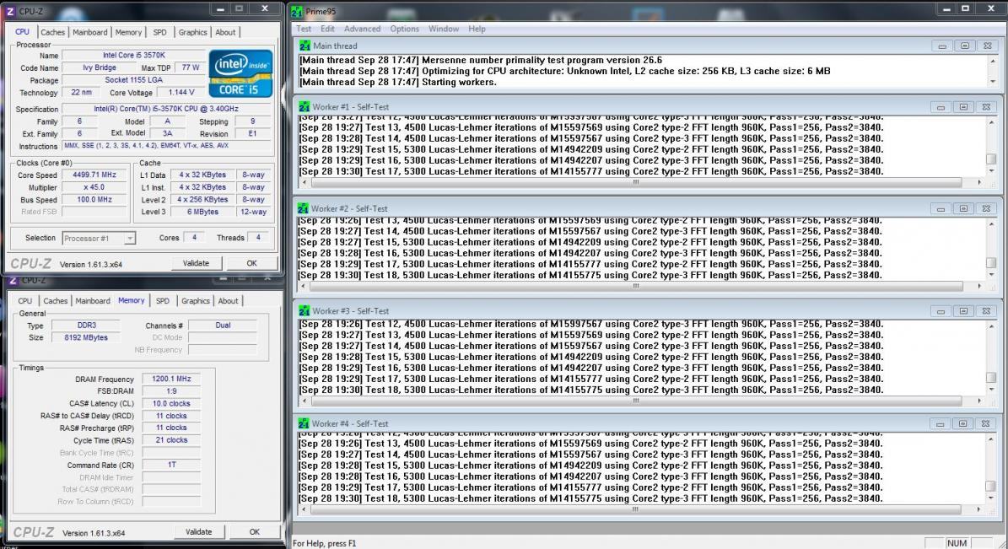
Task: Open the Prime95 Help menu
Action: pyautogui.click(x=477, y=29)
